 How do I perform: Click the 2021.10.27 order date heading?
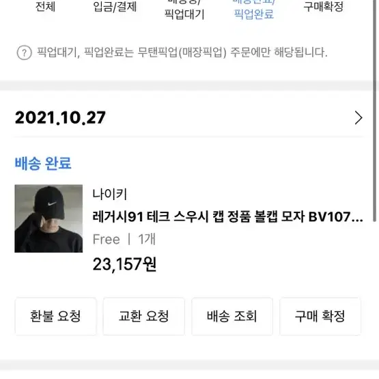pyautogui.click(x=60, y=117)
